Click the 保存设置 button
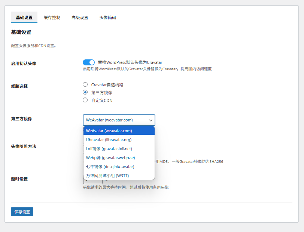This screenshot has height=232, width=304. 22,212
